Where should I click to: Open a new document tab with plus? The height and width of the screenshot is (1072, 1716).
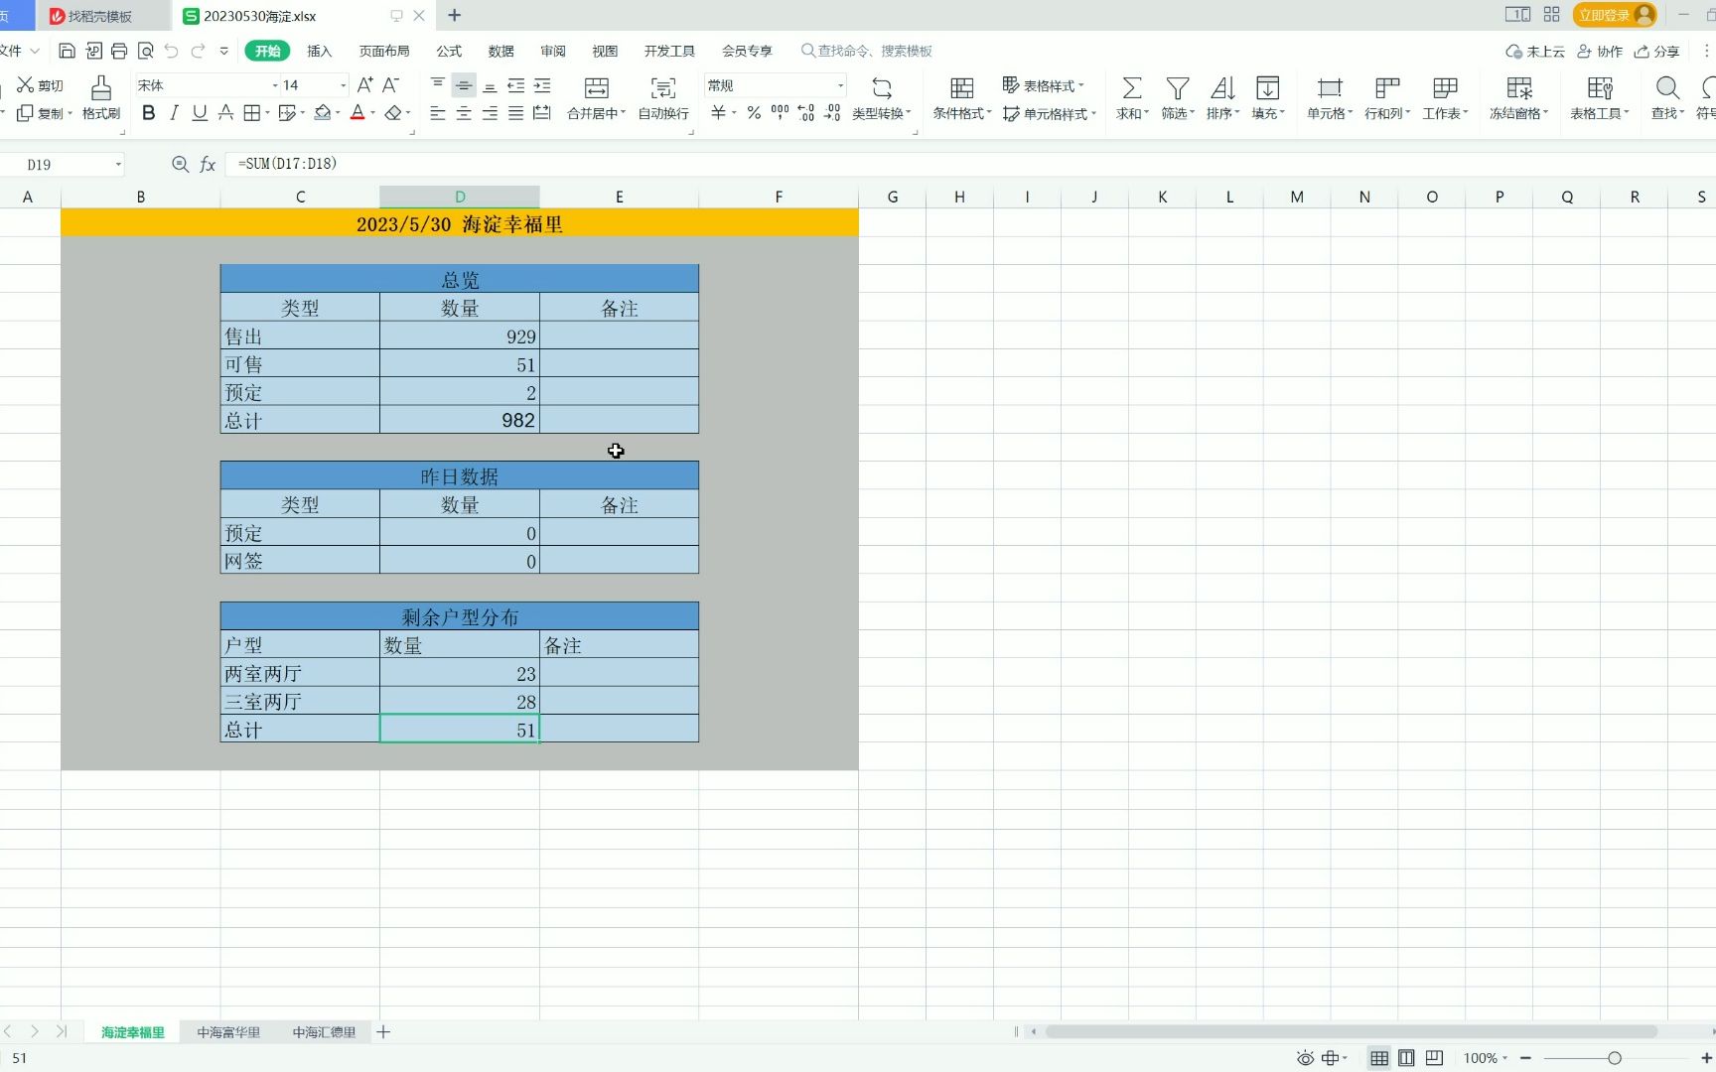coord(455,15)
